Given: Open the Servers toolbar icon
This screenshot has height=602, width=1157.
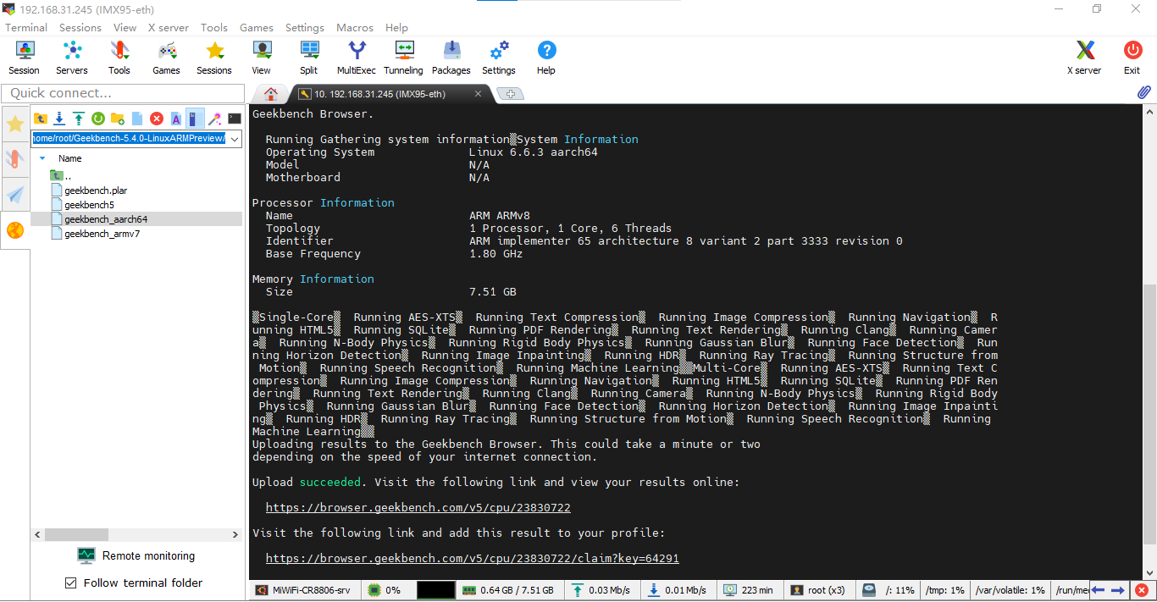Looking at the screenshot, I should pos(71,58).
